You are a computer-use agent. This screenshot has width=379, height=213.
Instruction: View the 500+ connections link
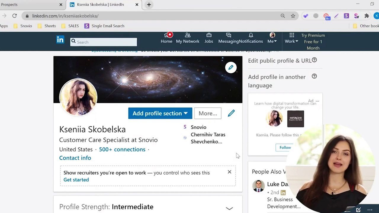tap(122, 149)
